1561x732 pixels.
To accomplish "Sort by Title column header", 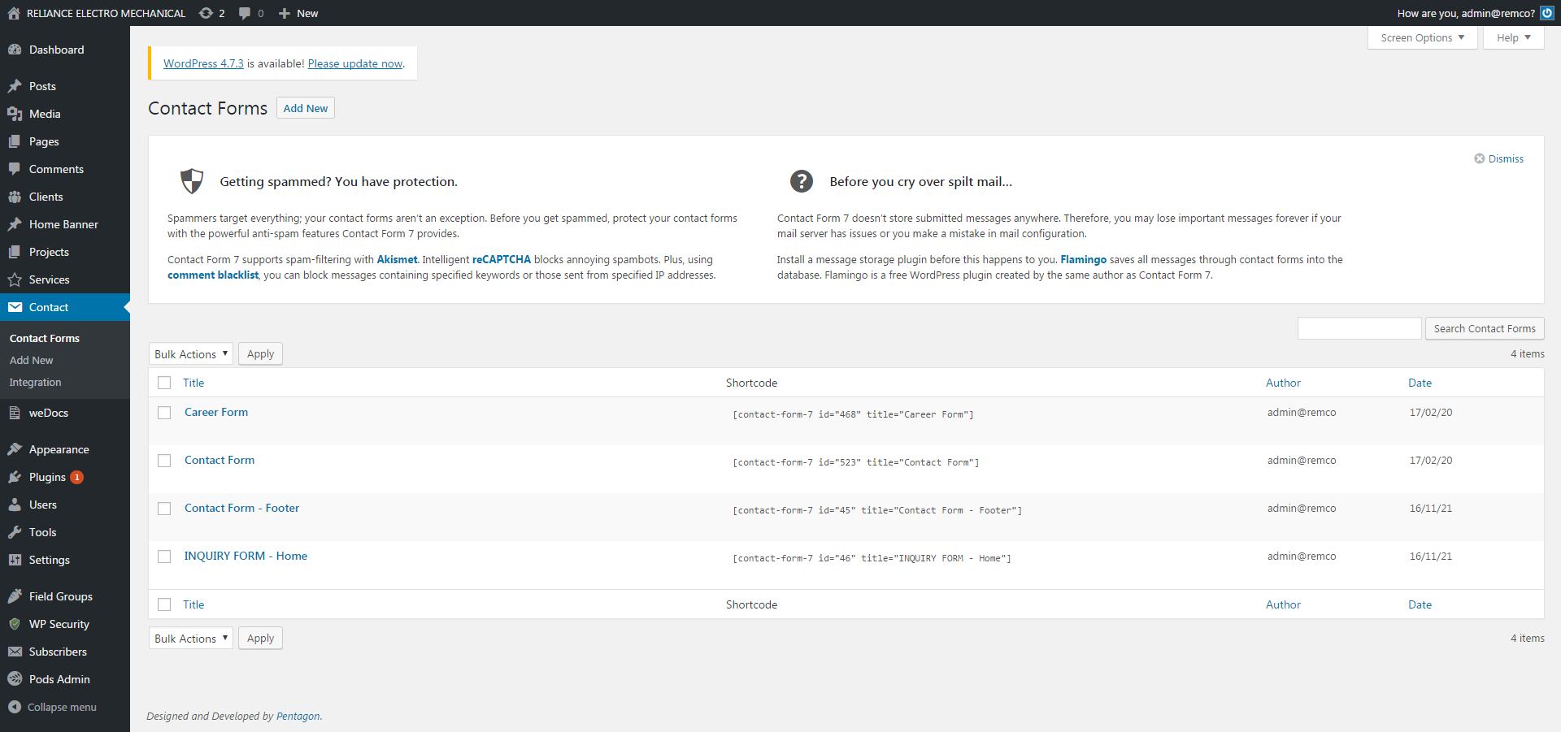I will (193, 383).
